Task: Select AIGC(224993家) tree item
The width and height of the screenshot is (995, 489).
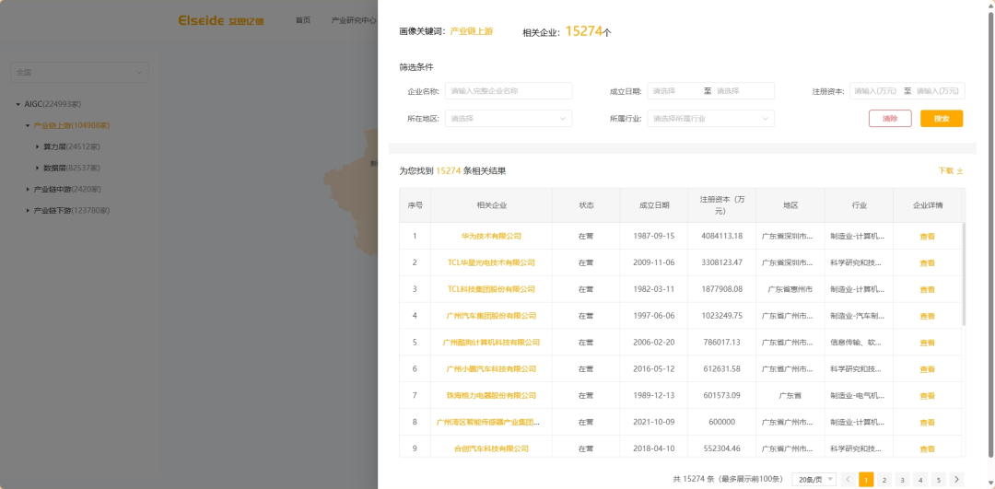Action: [x=53, y=104]
